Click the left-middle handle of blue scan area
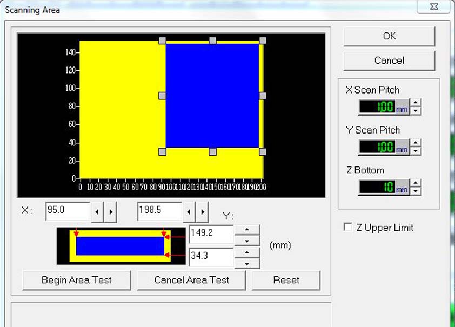The image size is (455, 327). [163, 96]
